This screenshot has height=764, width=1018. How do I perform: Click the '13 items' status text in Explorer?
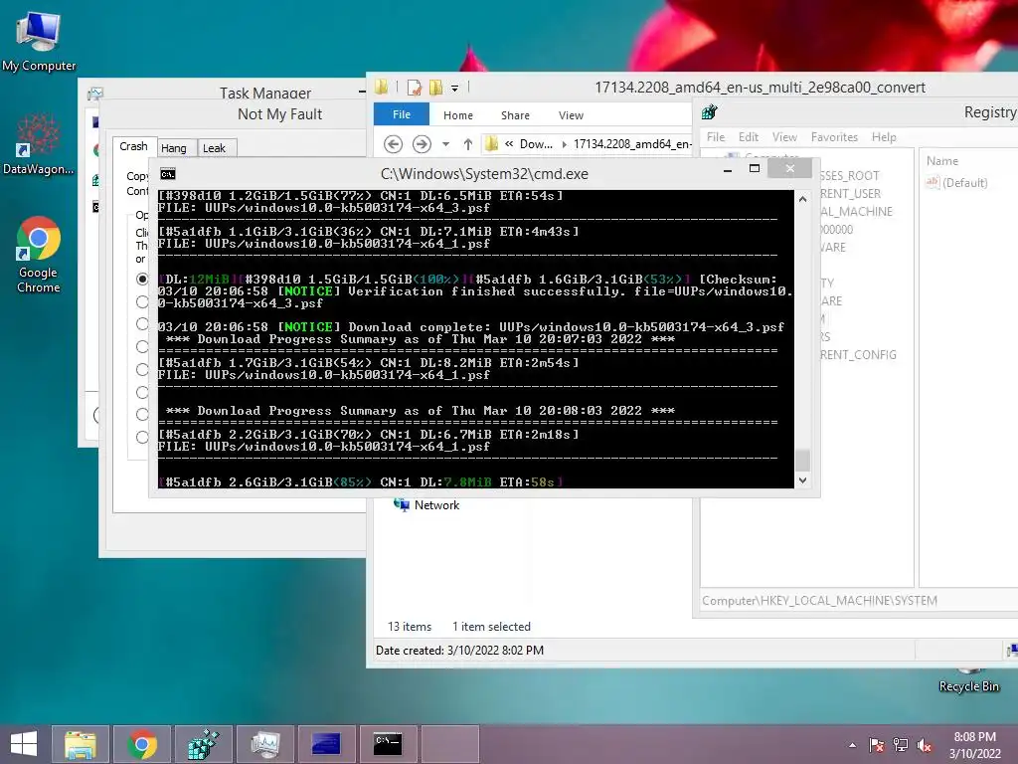[x=409, y=627]
